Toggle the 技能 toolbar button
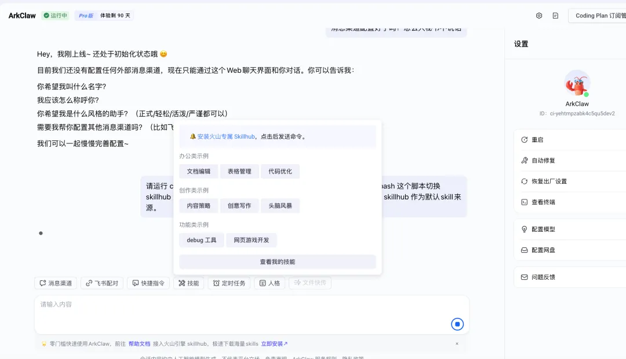Viewport: 626px width, 359px height. point(188,283)
